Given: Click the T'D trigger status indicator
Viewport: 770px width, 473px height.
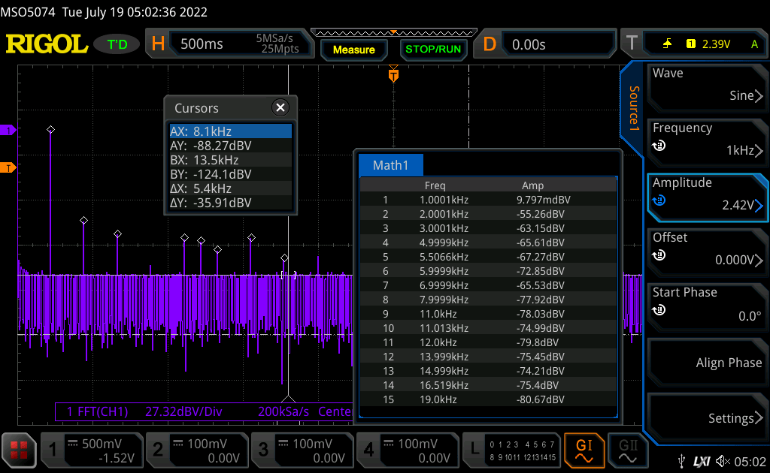Looking at the screenshot, I should pos(117,44).
